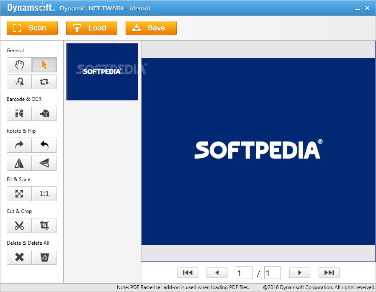Screen dimensions: 376x292
Task: Run the OCR text recognition tool
Action: pos(44,113)
